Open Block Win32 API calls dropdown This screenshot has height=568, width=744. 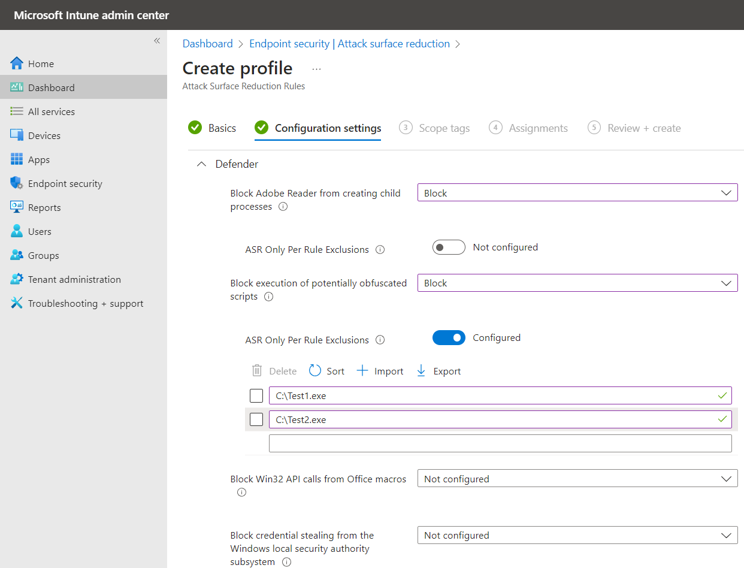pos(577,479)
